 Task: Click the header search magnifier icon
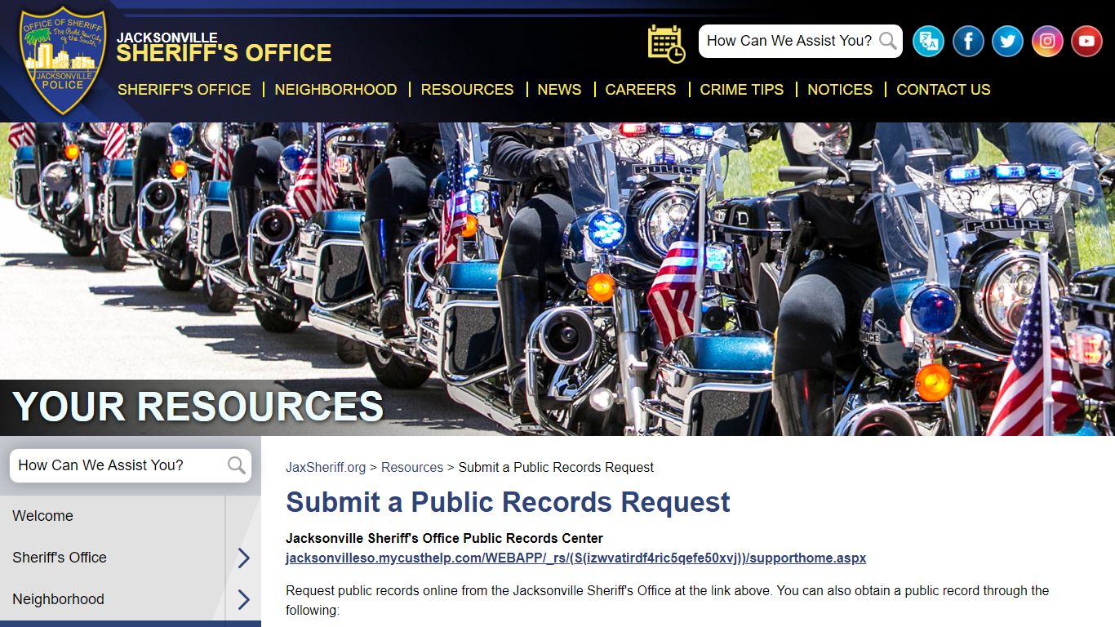click(888, 41)
